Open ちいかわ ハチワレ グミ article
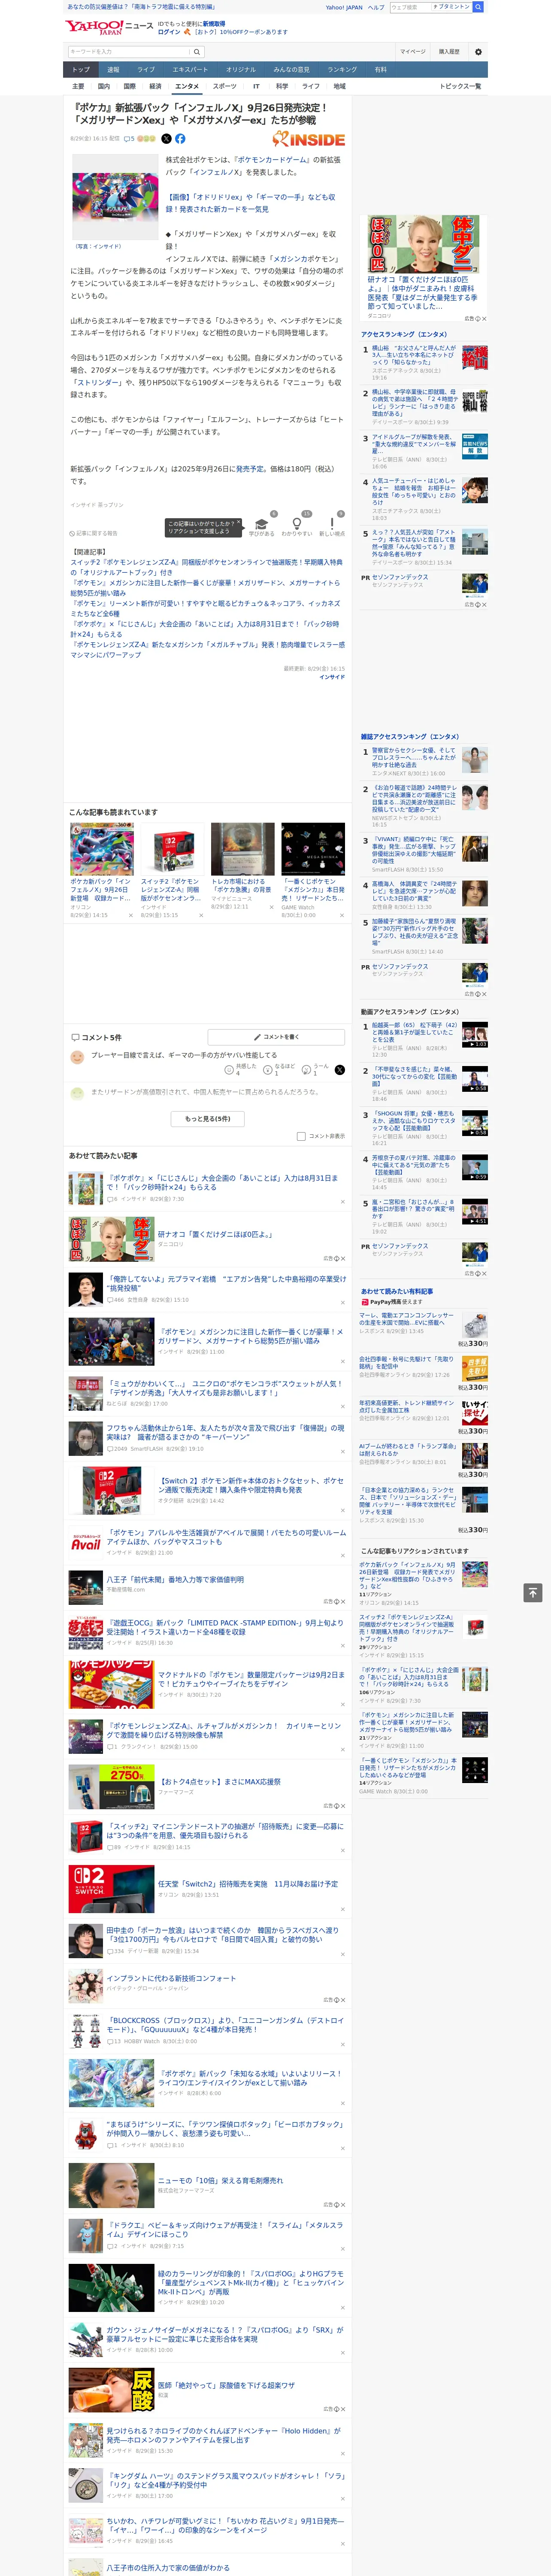The height and width of the screenshot is (2576, 551). [225, 2526]
